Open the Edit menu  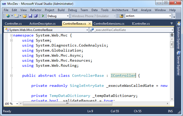tap(14, 10)
